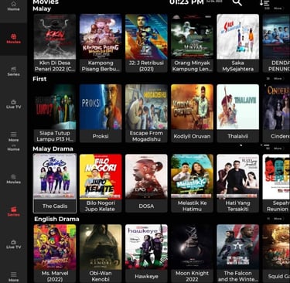This screenshot has height=283, width=290.
Task: Open the sort order icon
Action: 264,2
